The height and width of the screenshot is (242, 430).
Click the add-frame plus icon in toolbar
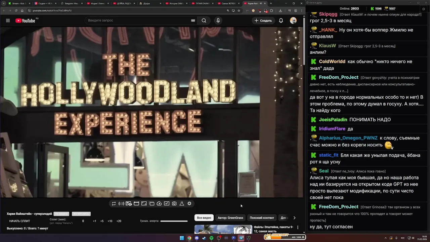[x=167, y=204]
